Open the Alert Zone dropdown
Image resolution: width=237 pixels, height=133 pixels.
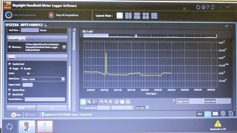pyautogui.click(x=63, y=79)
